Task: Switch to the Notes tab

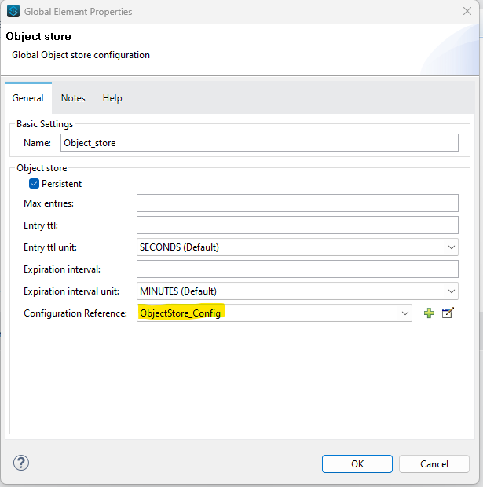Action: click(x=73, y=98)
